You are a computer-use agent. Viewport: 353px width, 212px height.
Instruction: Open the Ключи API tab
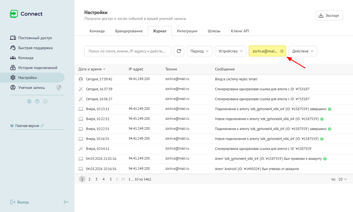240,31
